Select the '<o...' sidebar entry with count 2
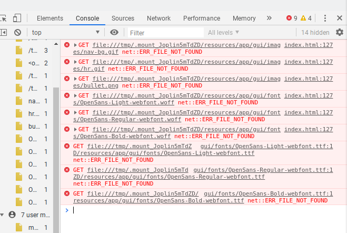 point(32,63)
